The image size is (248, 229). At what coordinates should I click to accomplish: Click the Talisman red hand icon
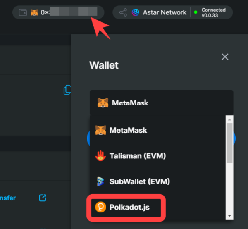100,156
